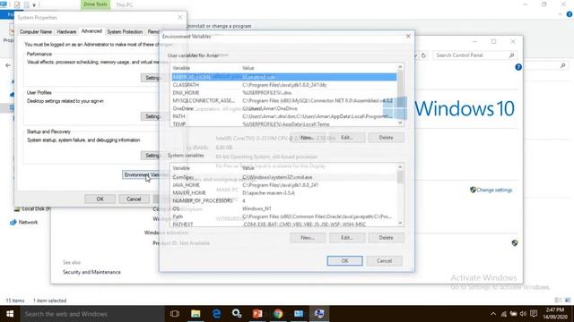Open the volume control in system tray
574x322 pixels.
[523, 314]
